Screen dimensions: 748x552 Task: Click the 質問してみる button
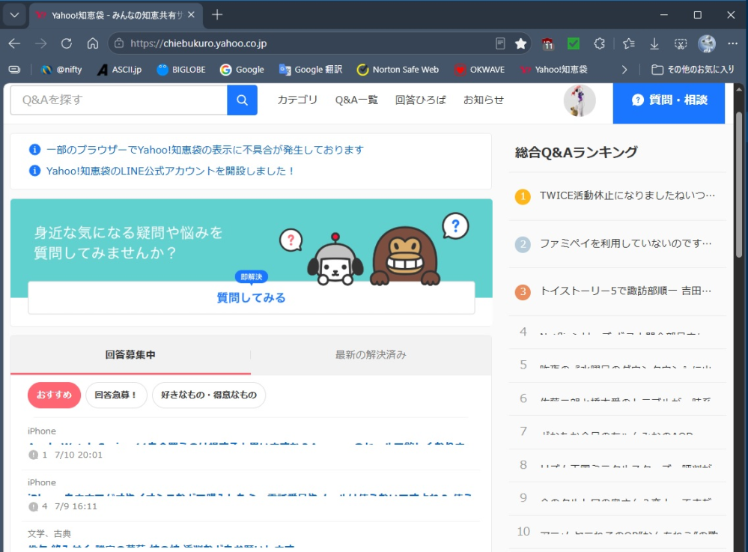pyautogui.click(x=252, y=297)
